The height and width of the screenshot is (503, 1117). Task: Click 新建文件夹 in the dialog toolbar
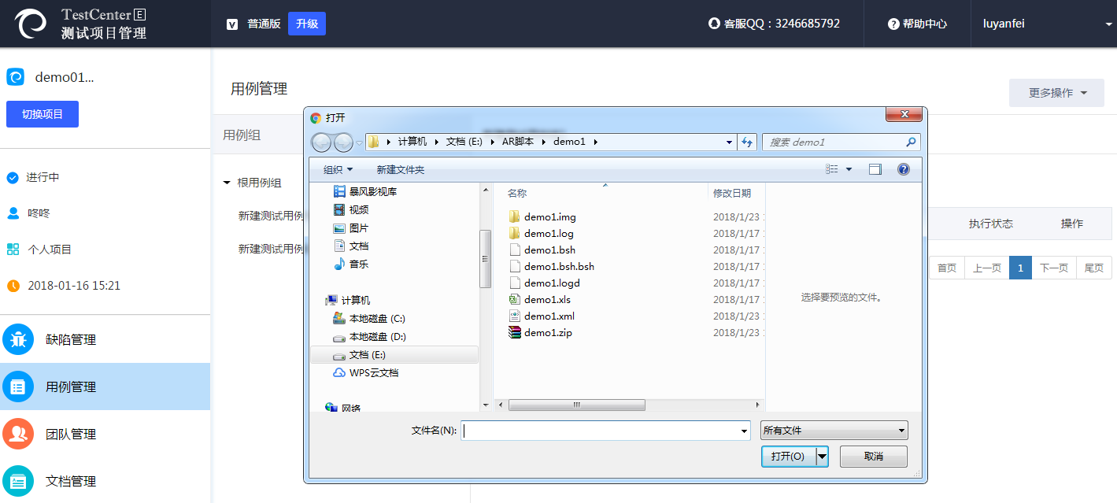coord(400,169)
